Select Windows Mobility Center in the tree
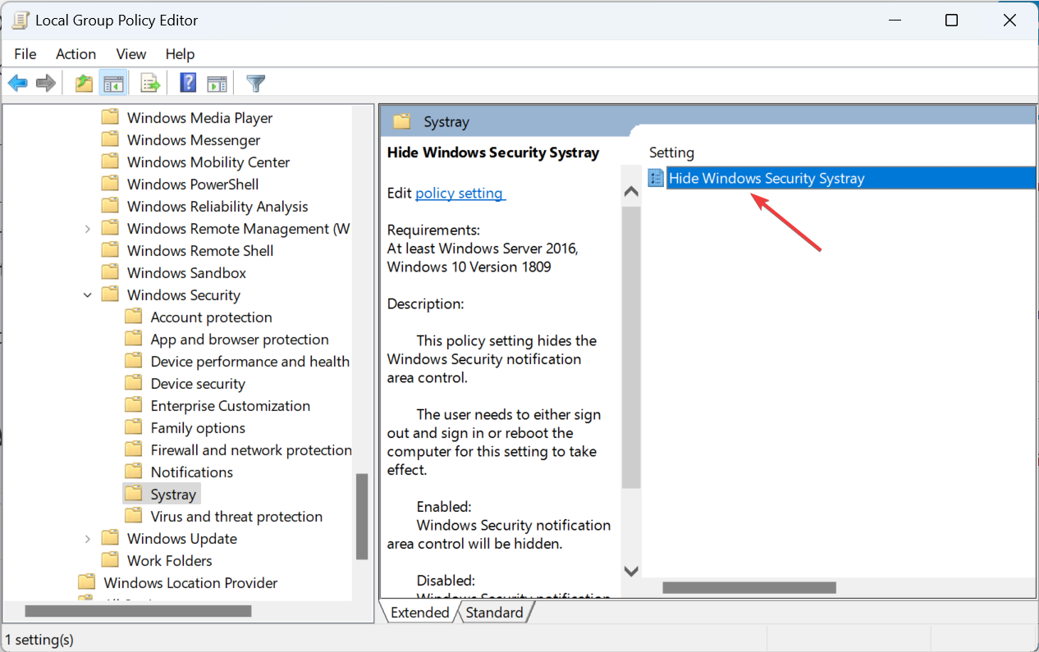 click(x=208, y=162)
